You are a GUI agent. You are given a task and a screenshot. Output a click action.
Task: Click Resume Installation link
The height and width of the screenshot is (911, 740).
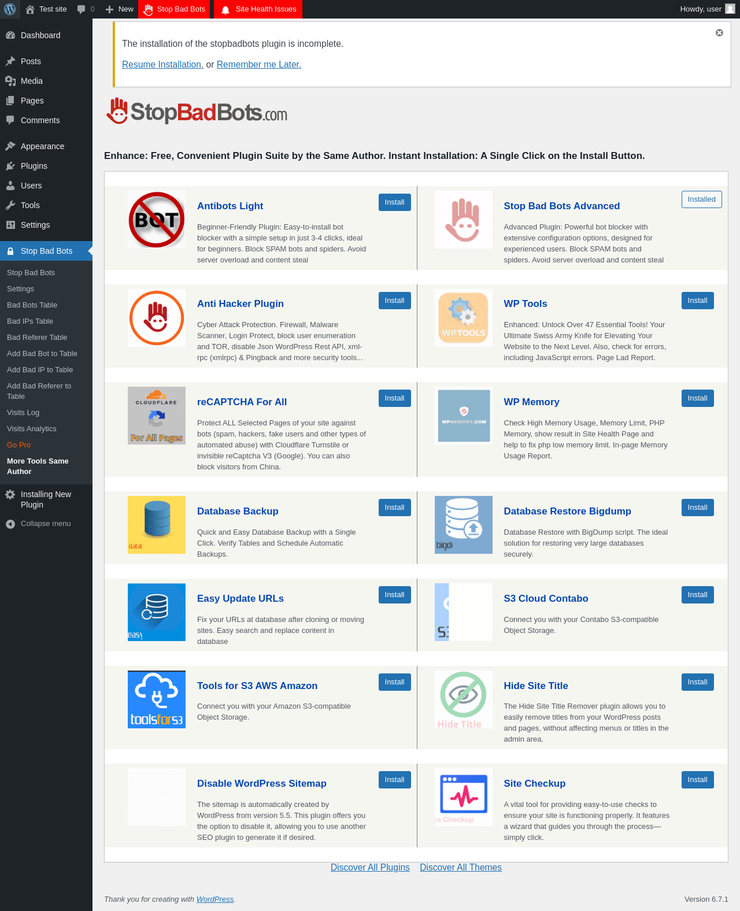pyautogui.click(x=162, y=65)
